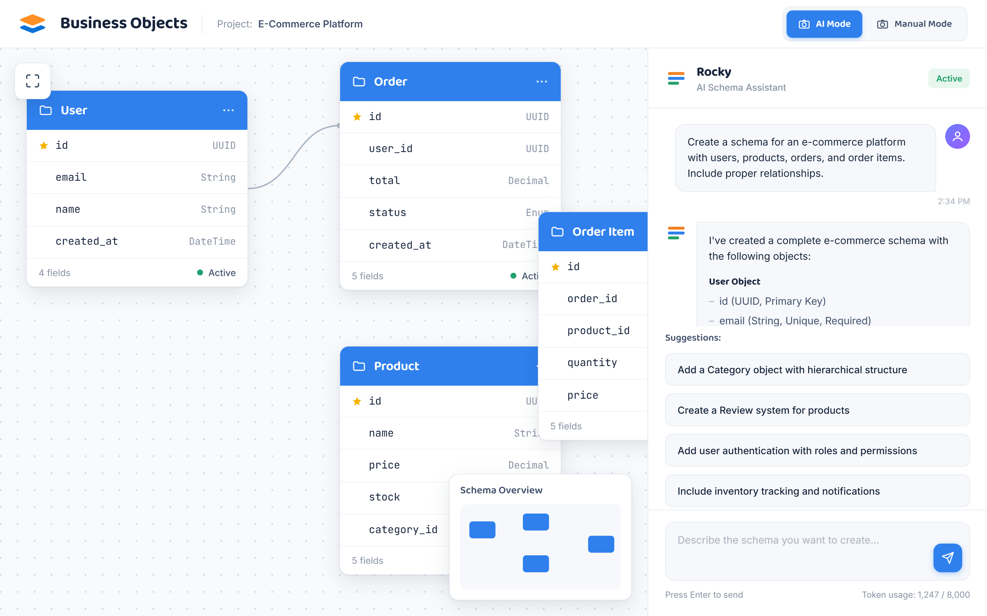This screenshot has height=616, width=987.
Task: Select the quantity field in Order Item
Action: (593, 362)
